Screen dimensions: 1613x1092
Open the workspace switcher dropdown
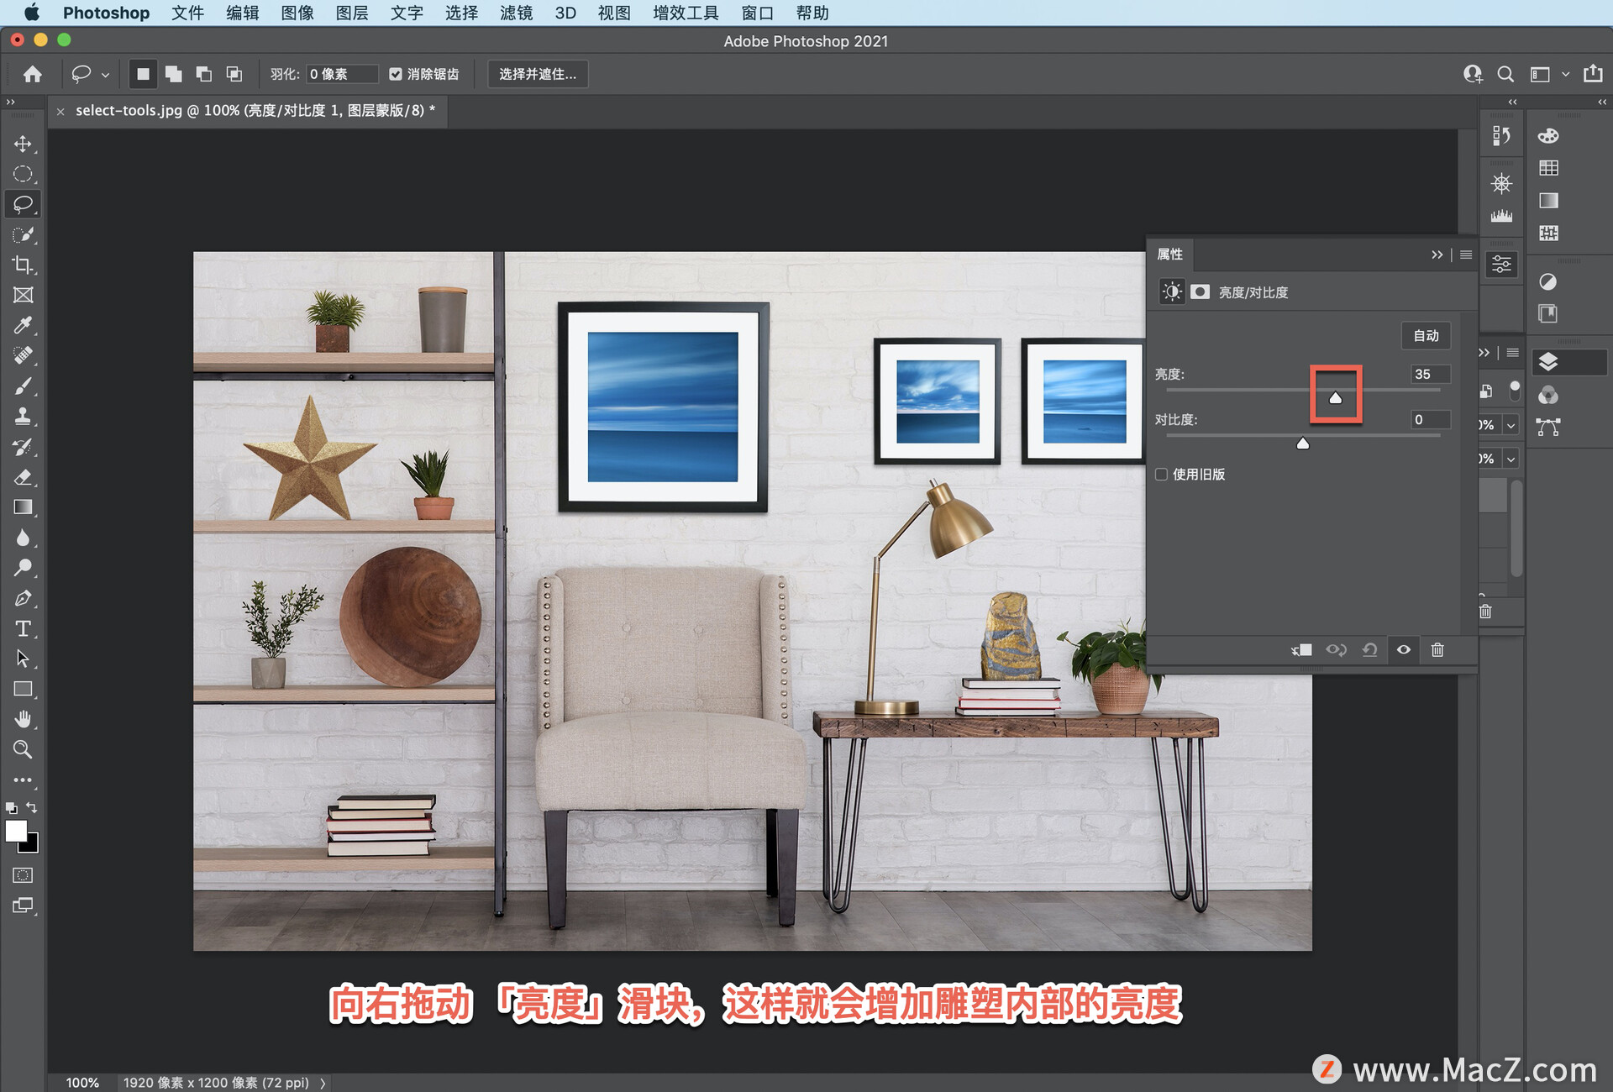coord(1566,75)
